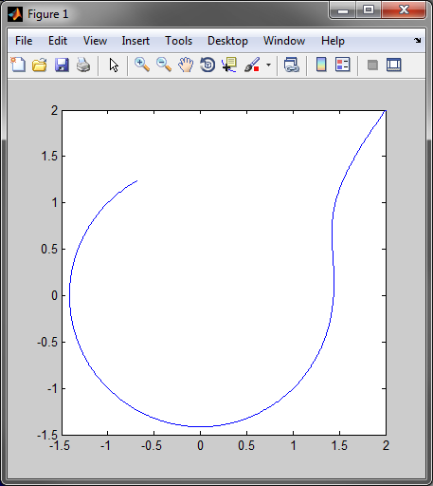Activate the Pan hand tool
Viewport: 433px width, 486px height.
tap(186, 65)
